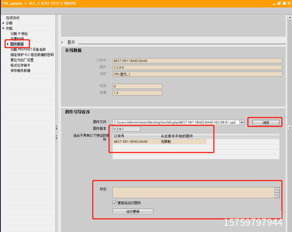Image resolution: width=292 pixels, height=232 pixels.
Task: Select 保存服务数据 in the tree
Action: (20, 70)
